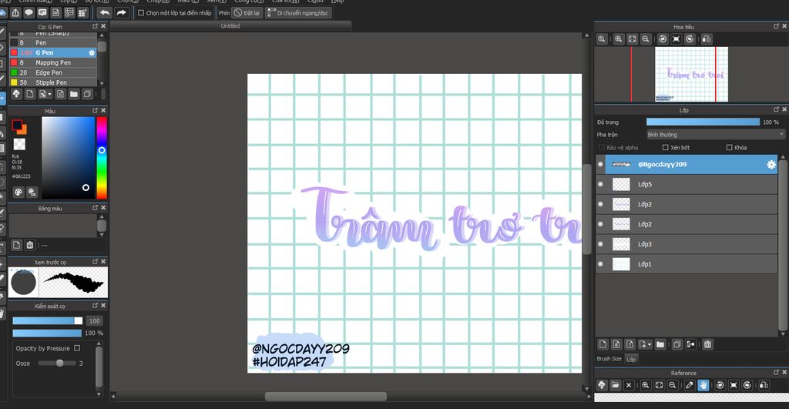Click the brush size slider showing 100
Viewport: 789px width, 409px height.
coord(47,320)
